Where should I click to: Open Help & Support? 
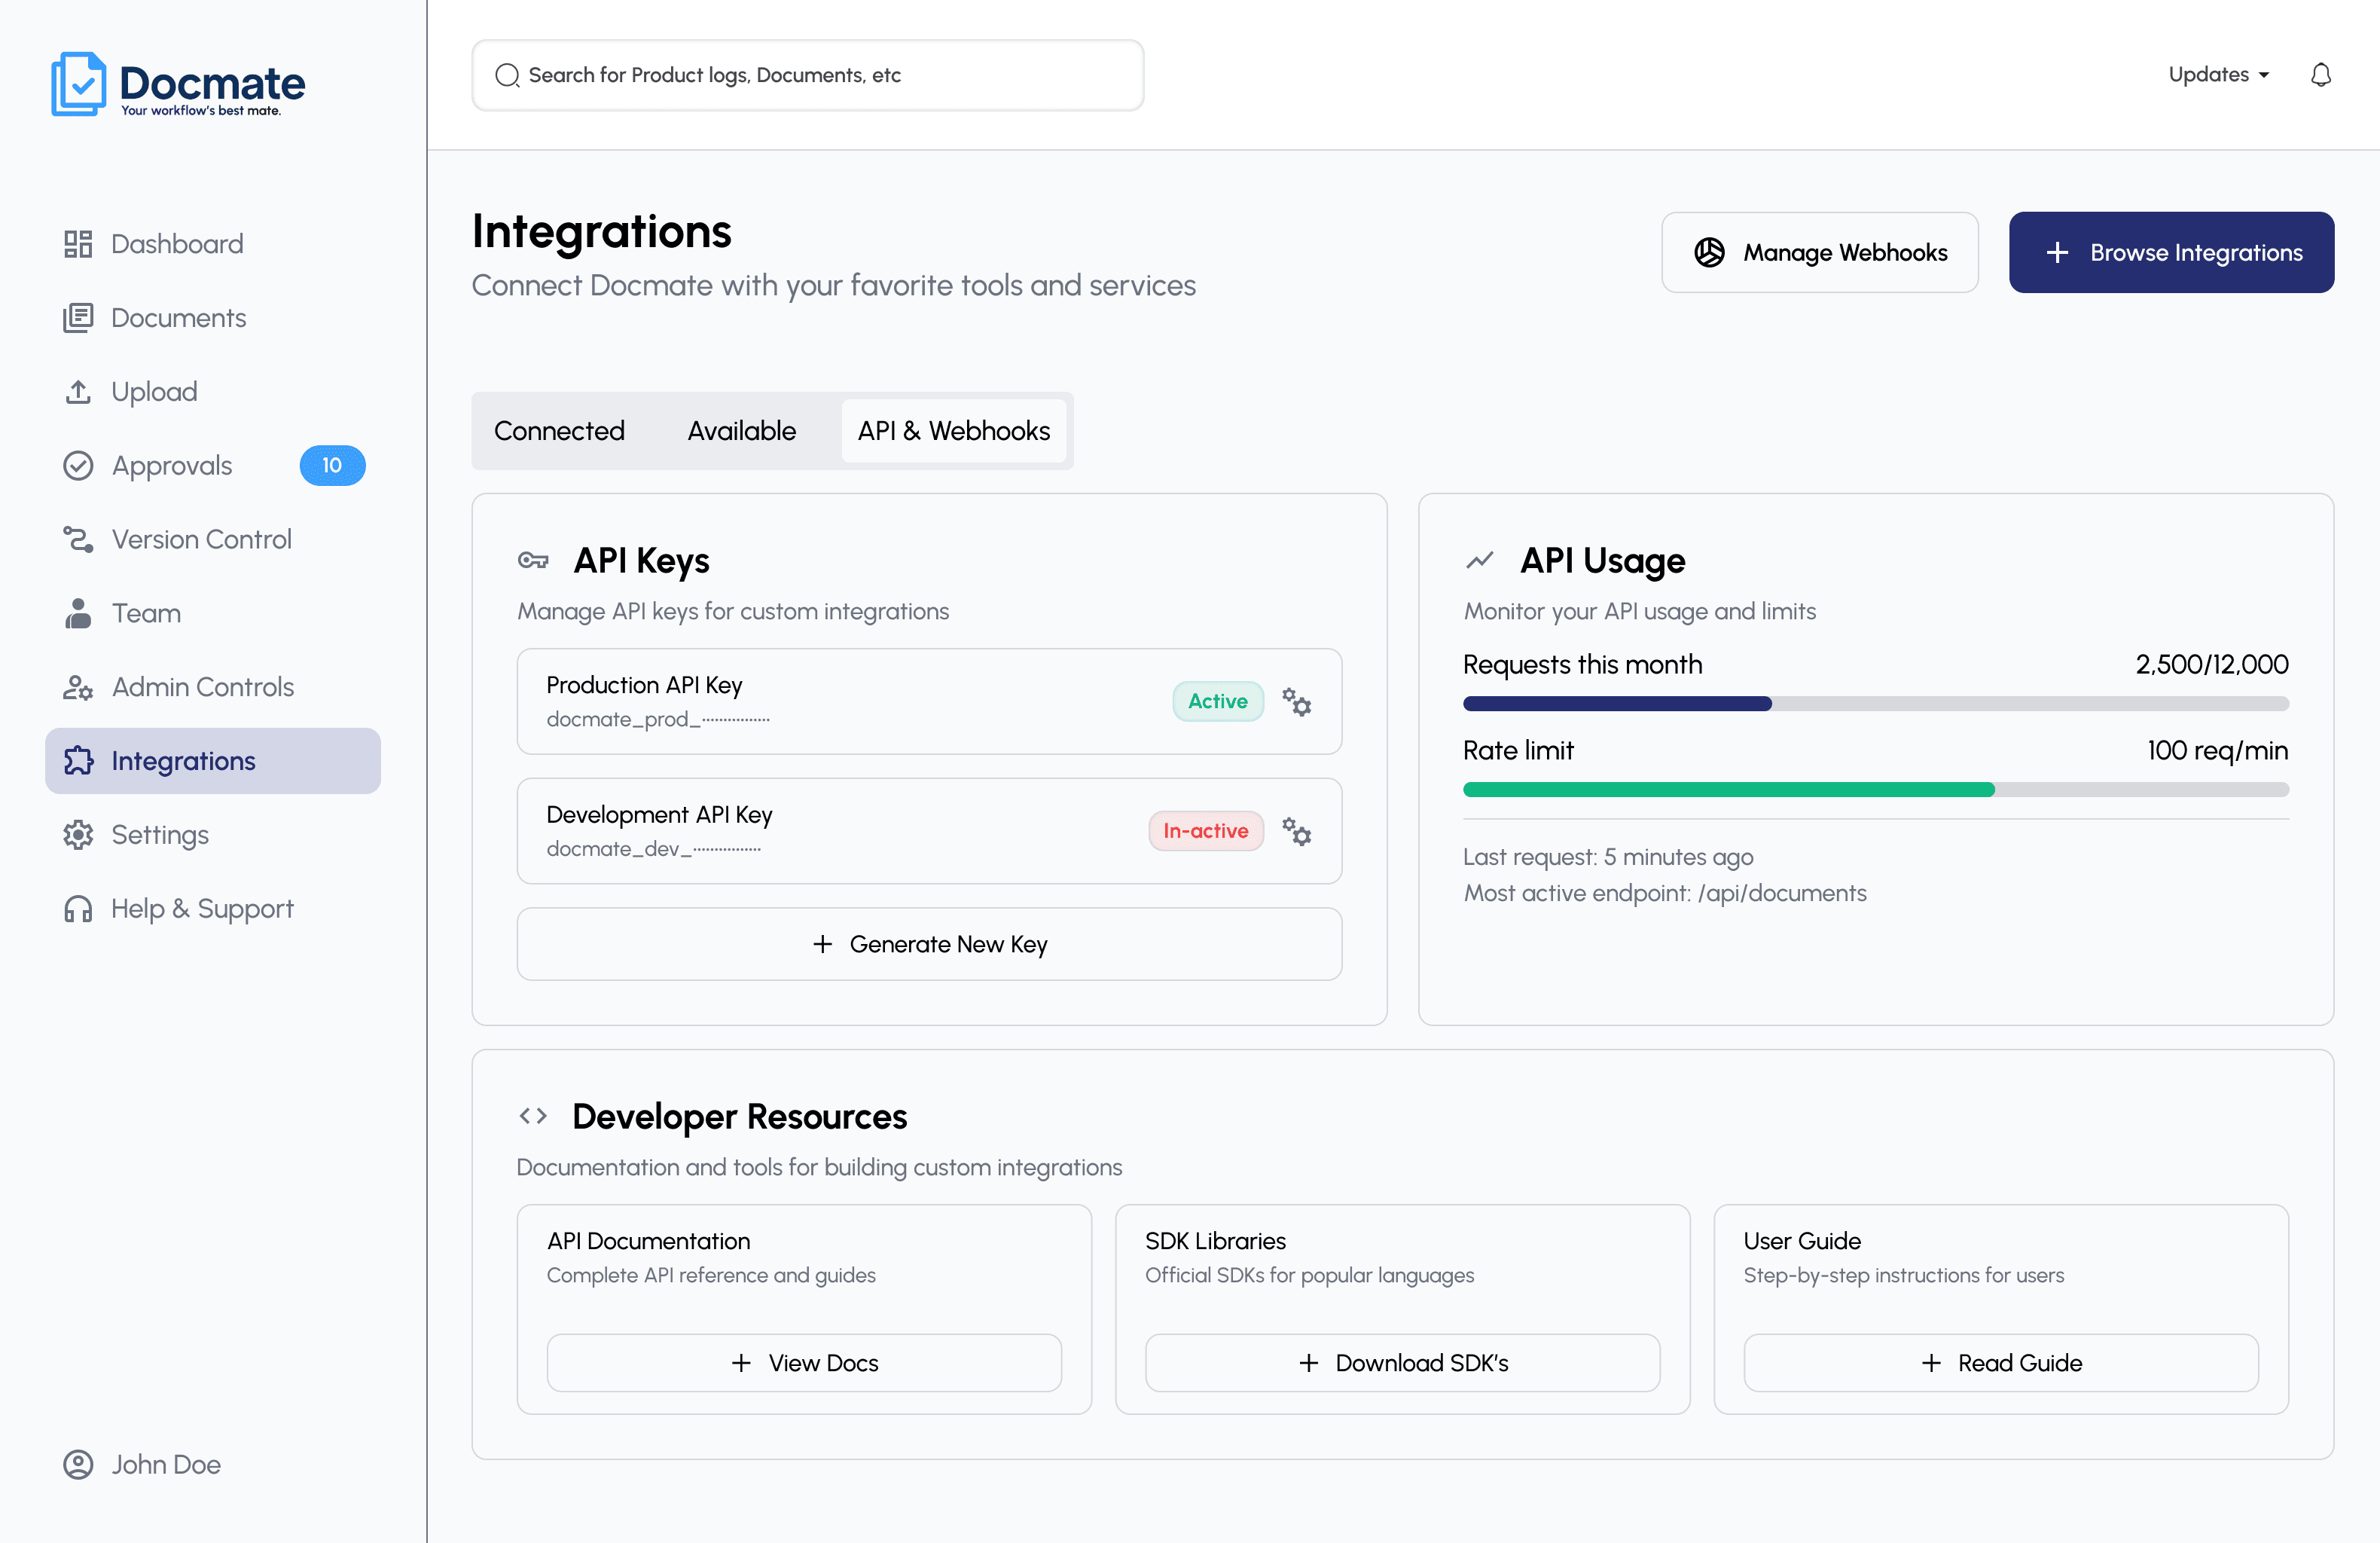[x=213, y=909]
